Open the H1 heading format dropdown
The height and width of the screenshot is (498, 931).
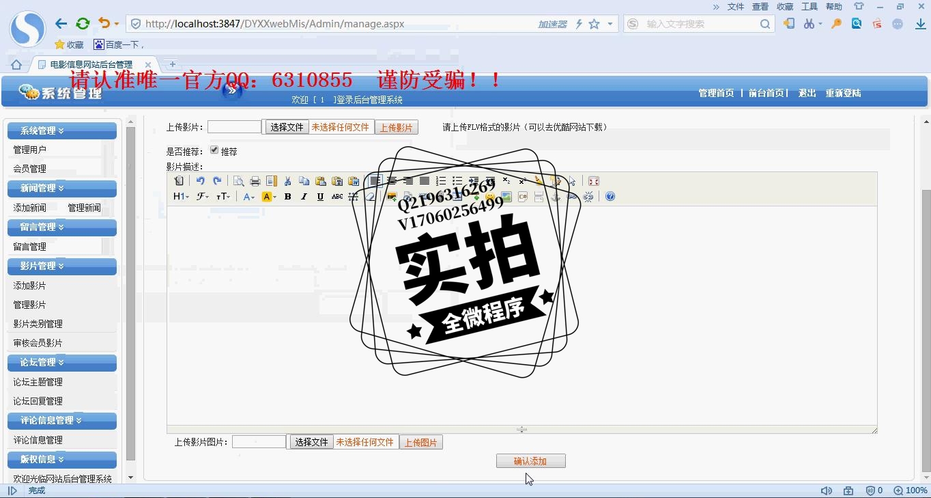[181, 197]
